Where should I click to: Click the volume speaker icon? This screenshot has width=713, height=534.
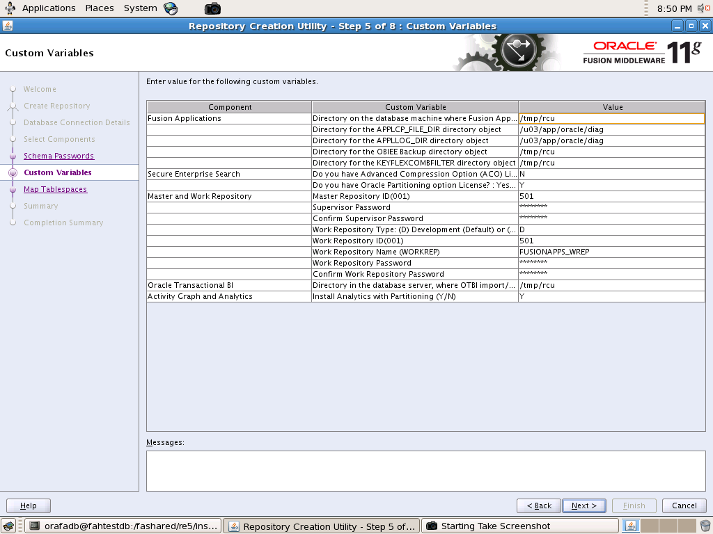point(704,8)
